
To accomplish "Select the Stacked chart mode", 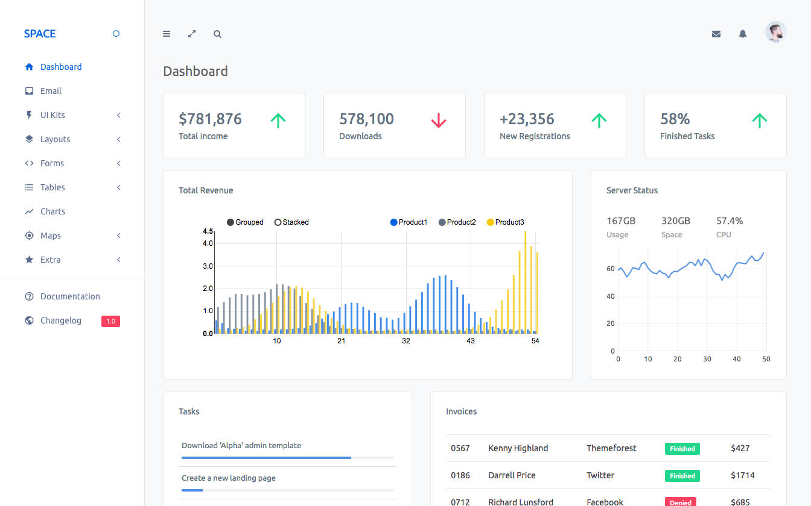I will (291, 222).
